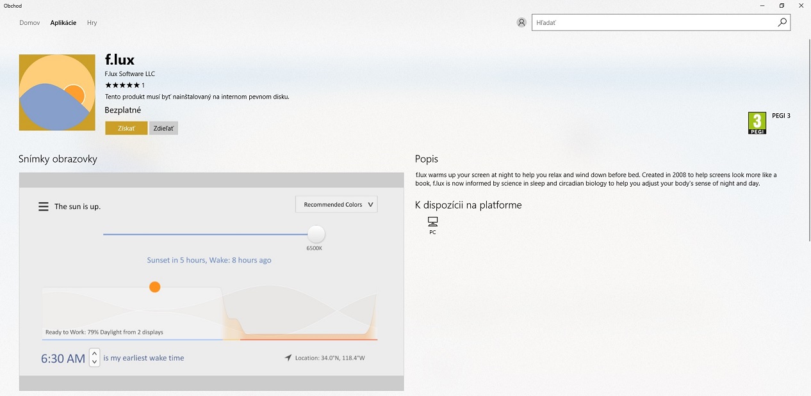
Task: Click the search magnifier icon
Action: click(x=782, y=22)
